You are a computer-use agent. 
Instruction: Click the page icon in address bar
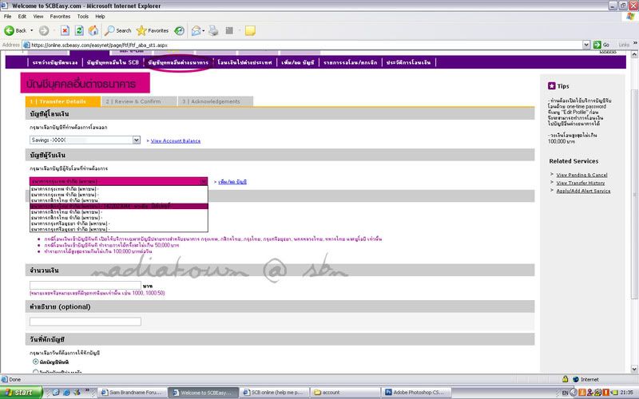26,45
